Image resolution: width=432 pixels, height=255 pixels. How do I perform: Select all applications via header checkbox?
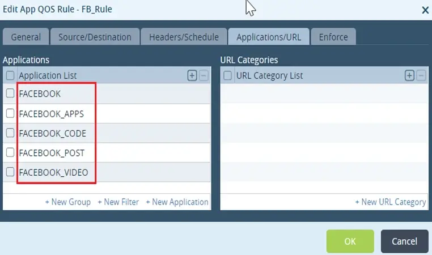(x=10, y=75)
